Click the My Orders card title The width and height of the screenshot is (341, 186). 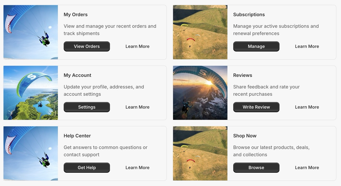coord(76,15)
